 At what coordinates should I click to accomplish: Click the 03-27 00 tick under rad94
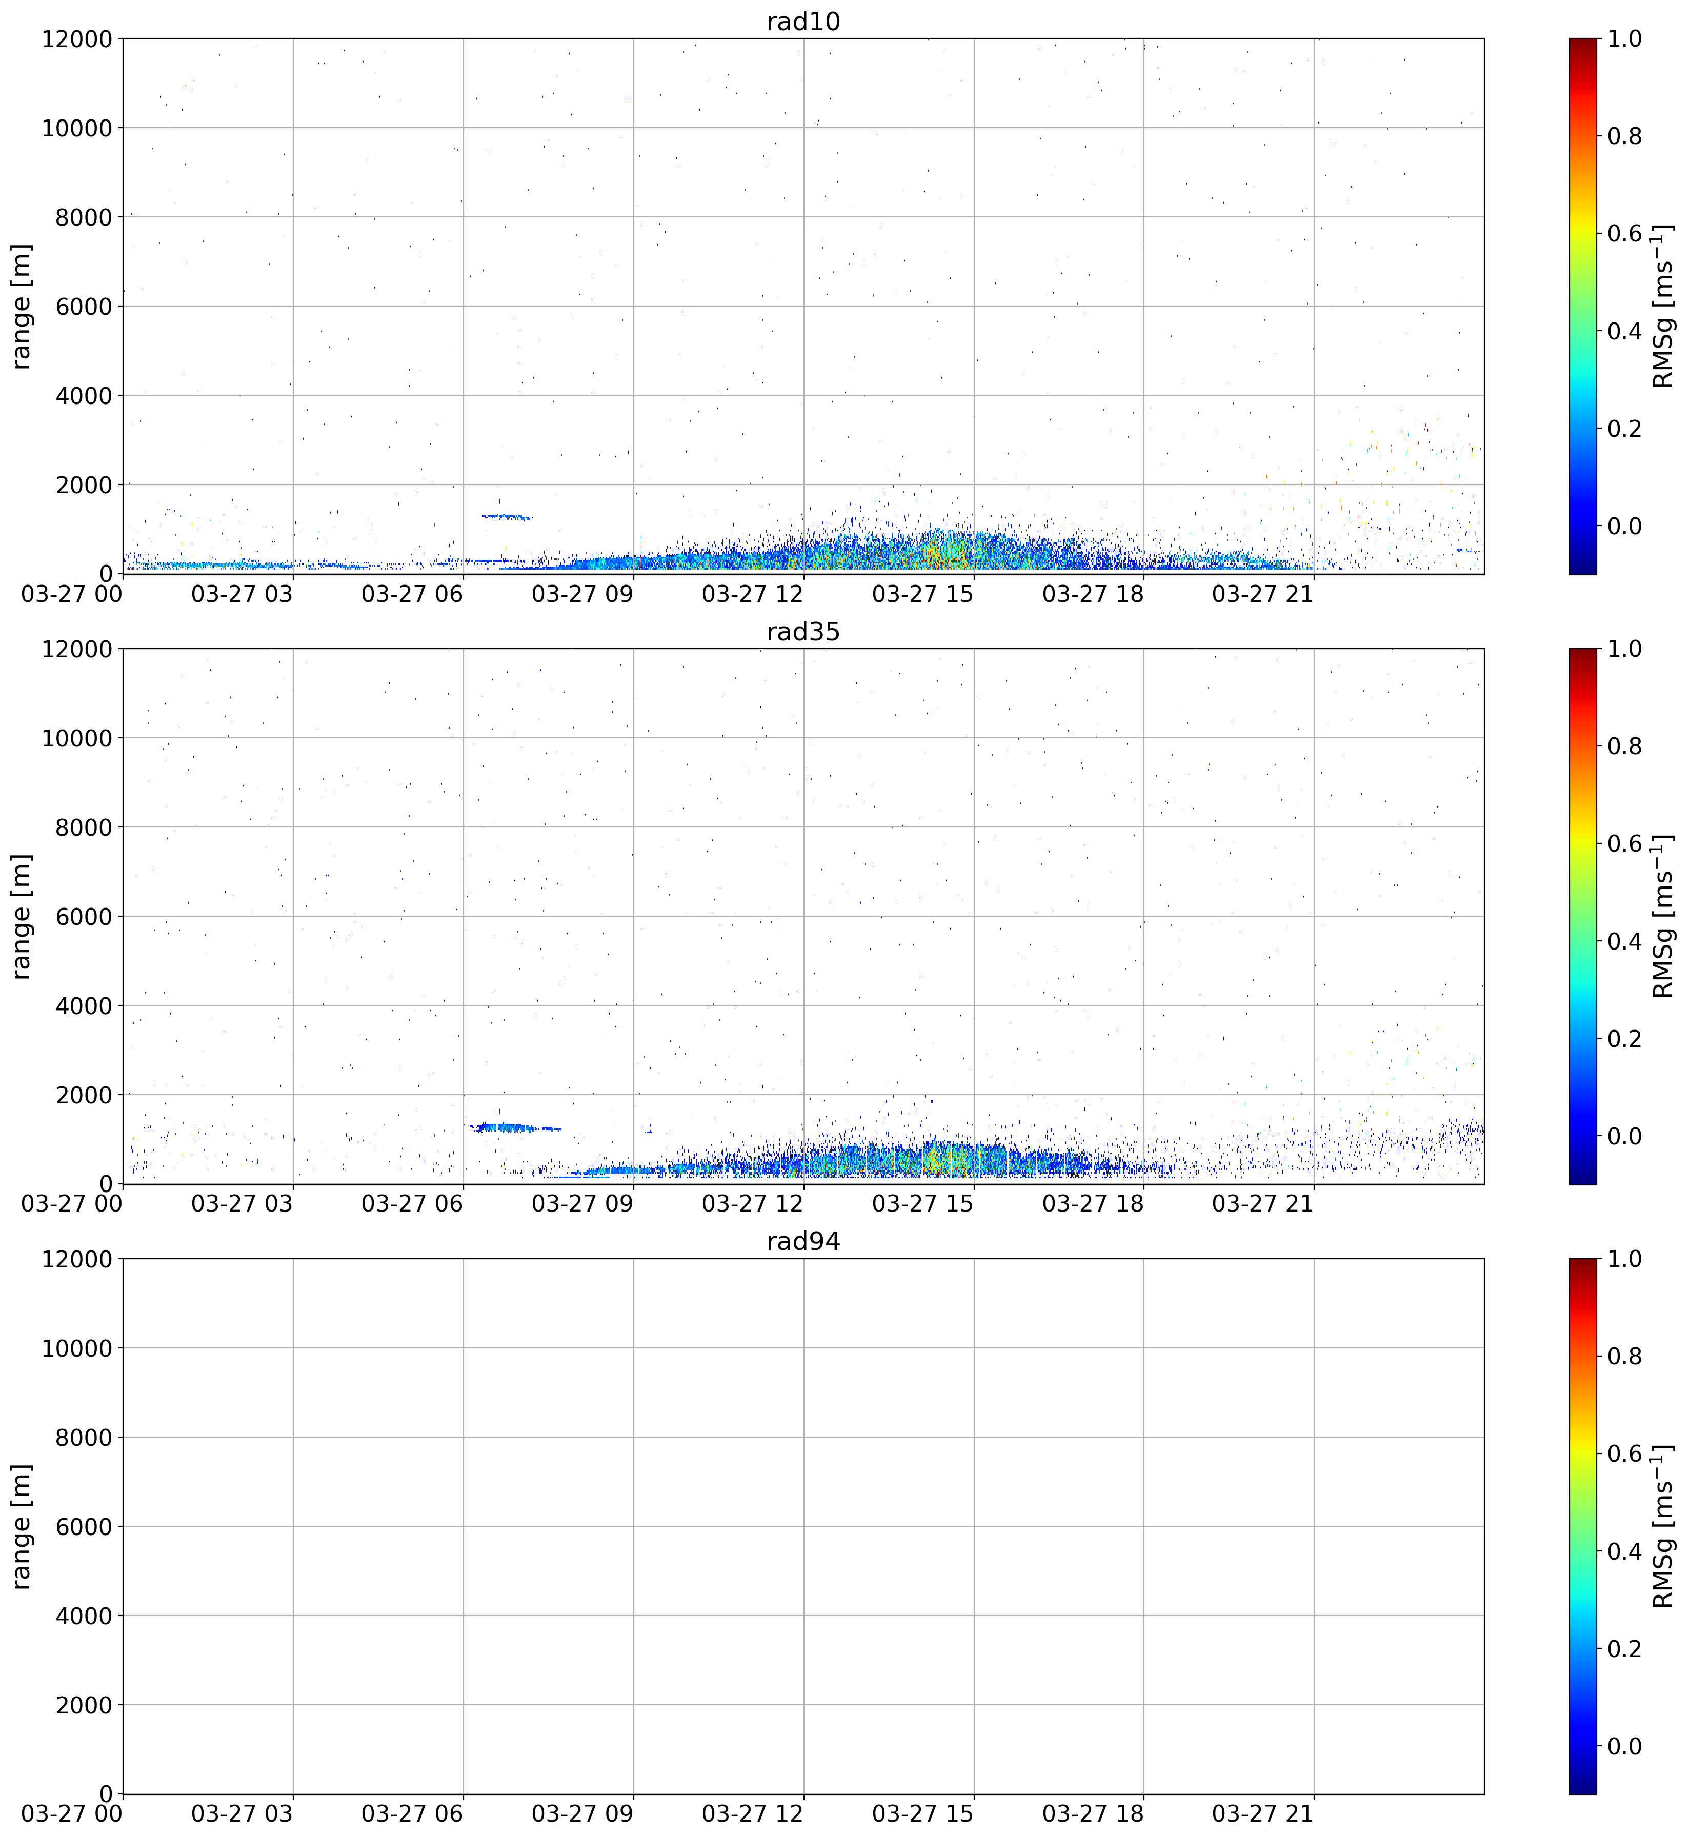coord(71,1814)
